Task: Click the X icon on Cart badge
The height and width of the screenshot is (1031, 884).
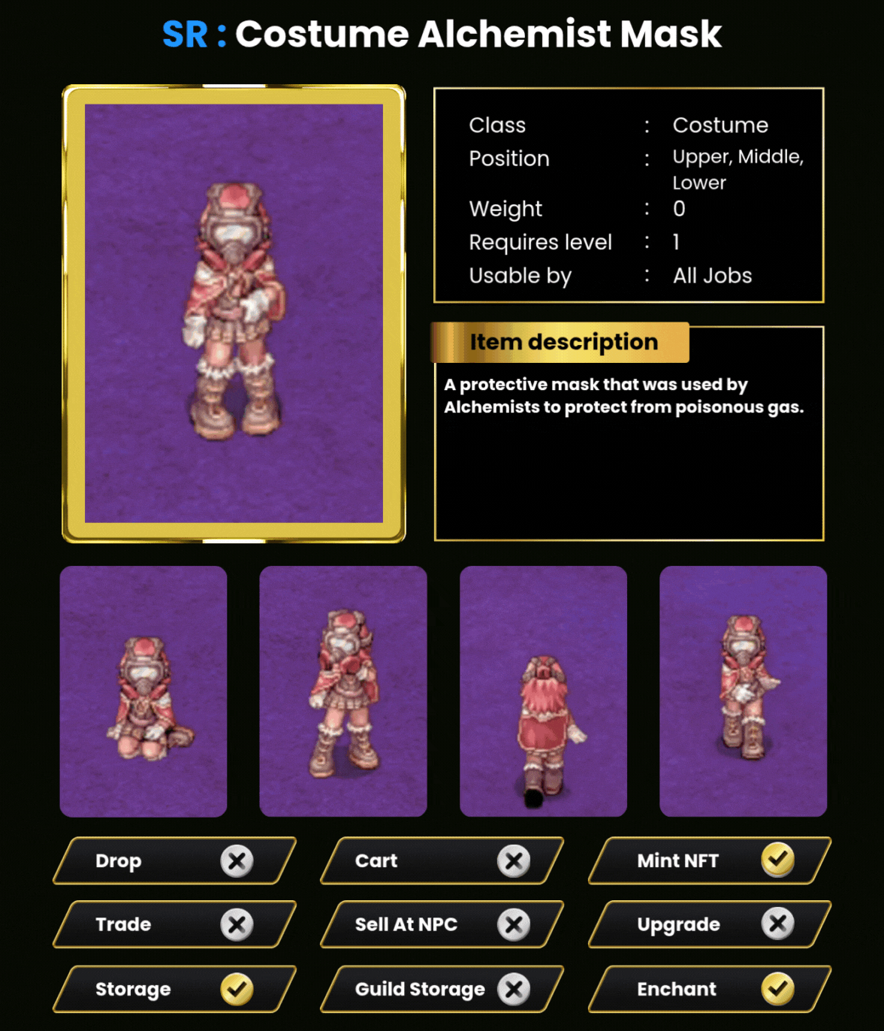Action: [514, 860]
